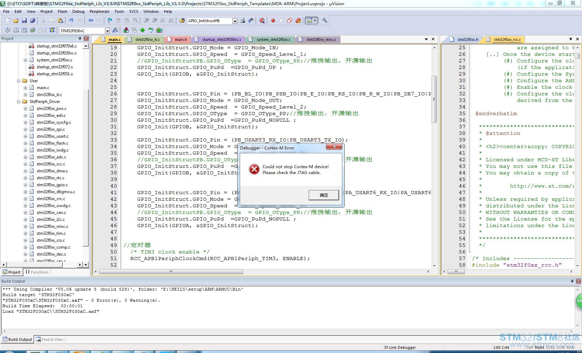Select Software Packs icon

(151, 30)
